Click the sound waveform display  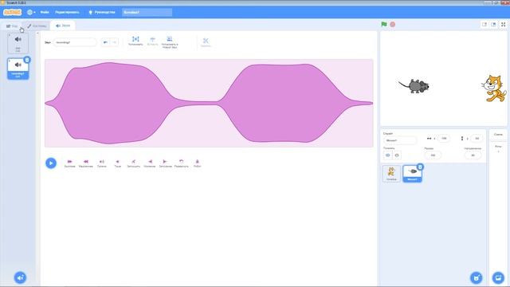click(x=209, y=103)
